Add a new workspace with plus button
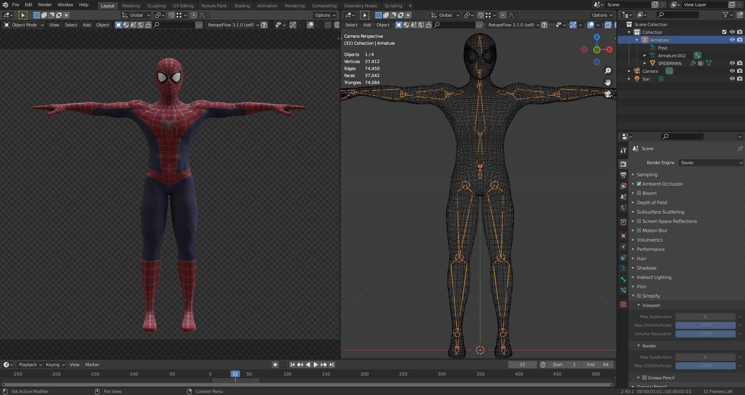Screen dimensions: 745x395 click(410, 6)
